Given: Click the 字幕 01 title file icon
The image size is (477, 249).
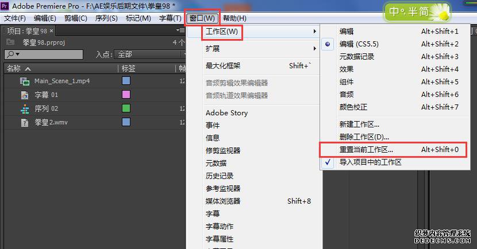Looking at the screenshot, I should point(24,95).
